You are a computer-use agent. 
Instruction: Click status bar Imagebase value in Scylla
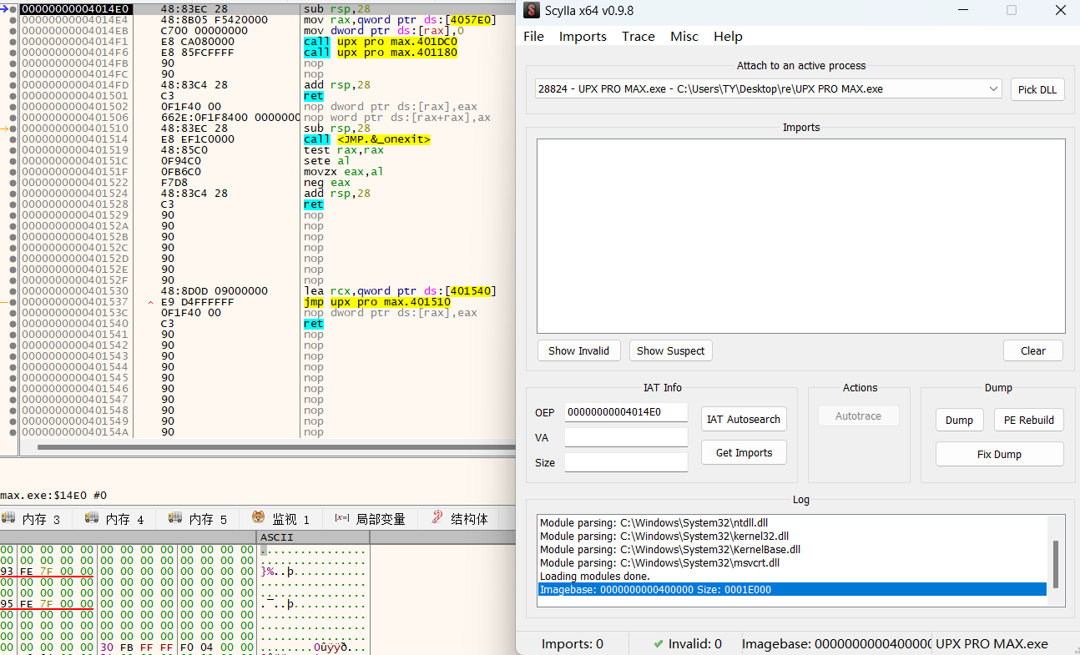(x=836, y=643)
